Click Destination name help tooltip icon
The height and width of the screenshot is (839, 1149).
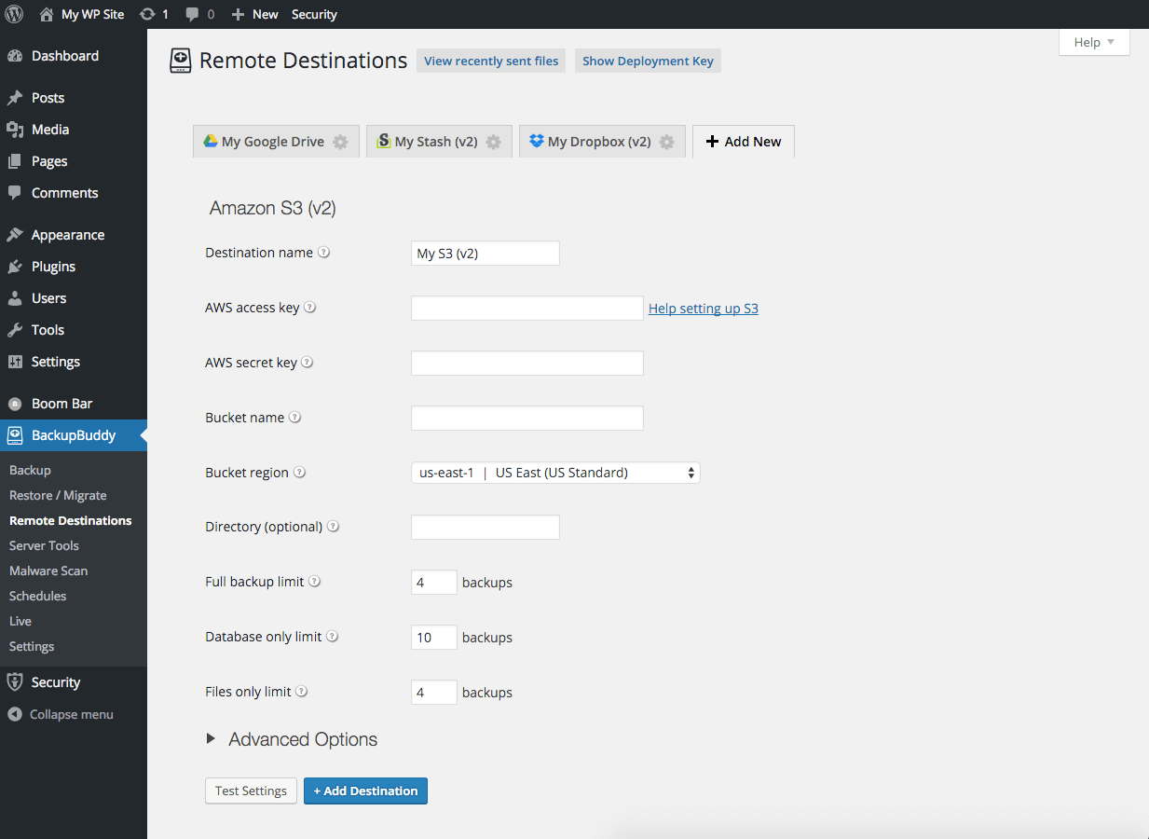click(x=324, y=253)
